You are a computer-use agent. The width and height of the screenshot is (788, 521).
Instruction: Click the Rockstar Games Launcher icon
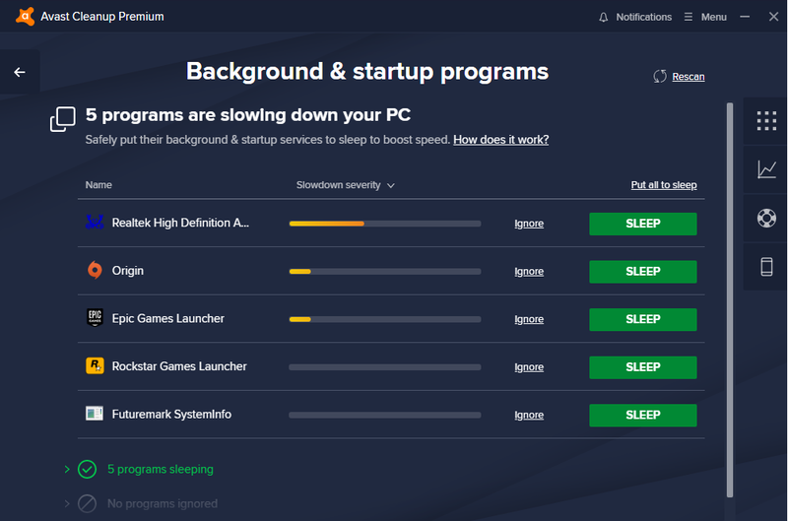click(x=95, y=366)
